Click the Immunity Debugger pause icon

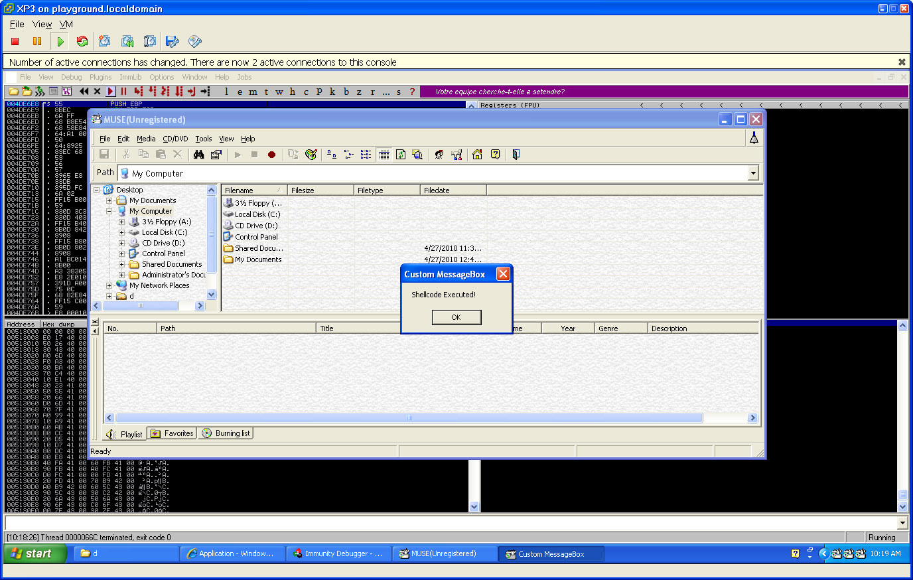click(123, 92)
